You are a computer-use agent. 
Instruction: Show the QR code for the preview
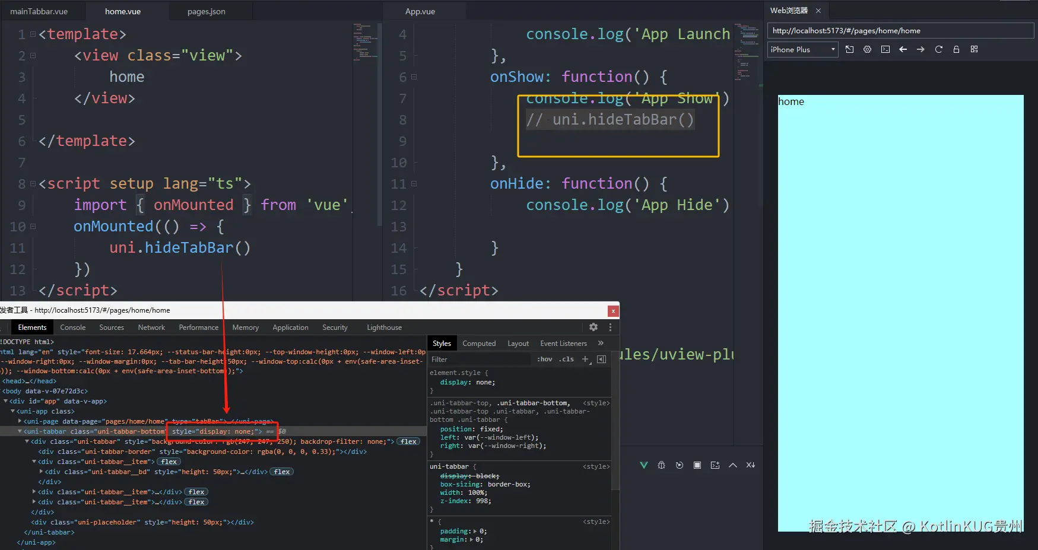coord(974,49)
